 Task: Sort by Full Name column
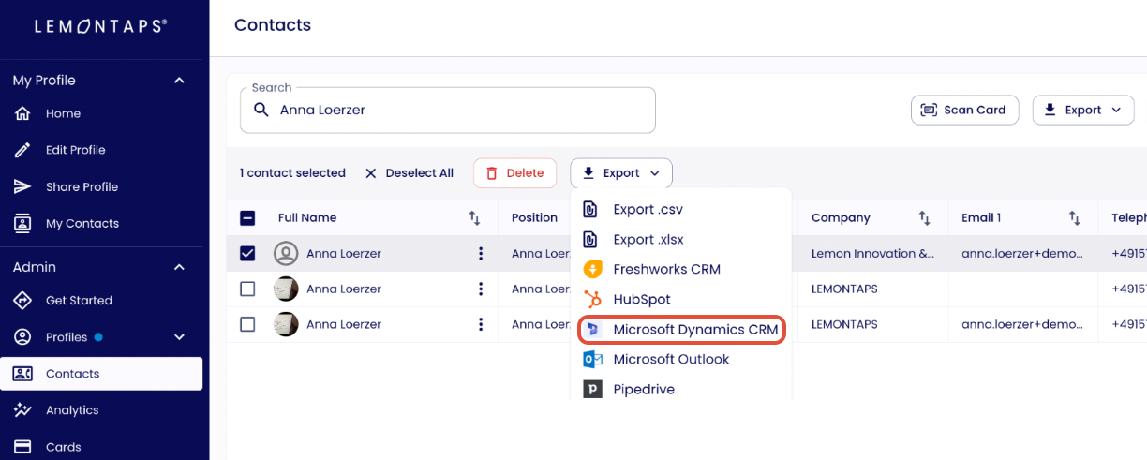pyautogui.click(x=474, y=218)
